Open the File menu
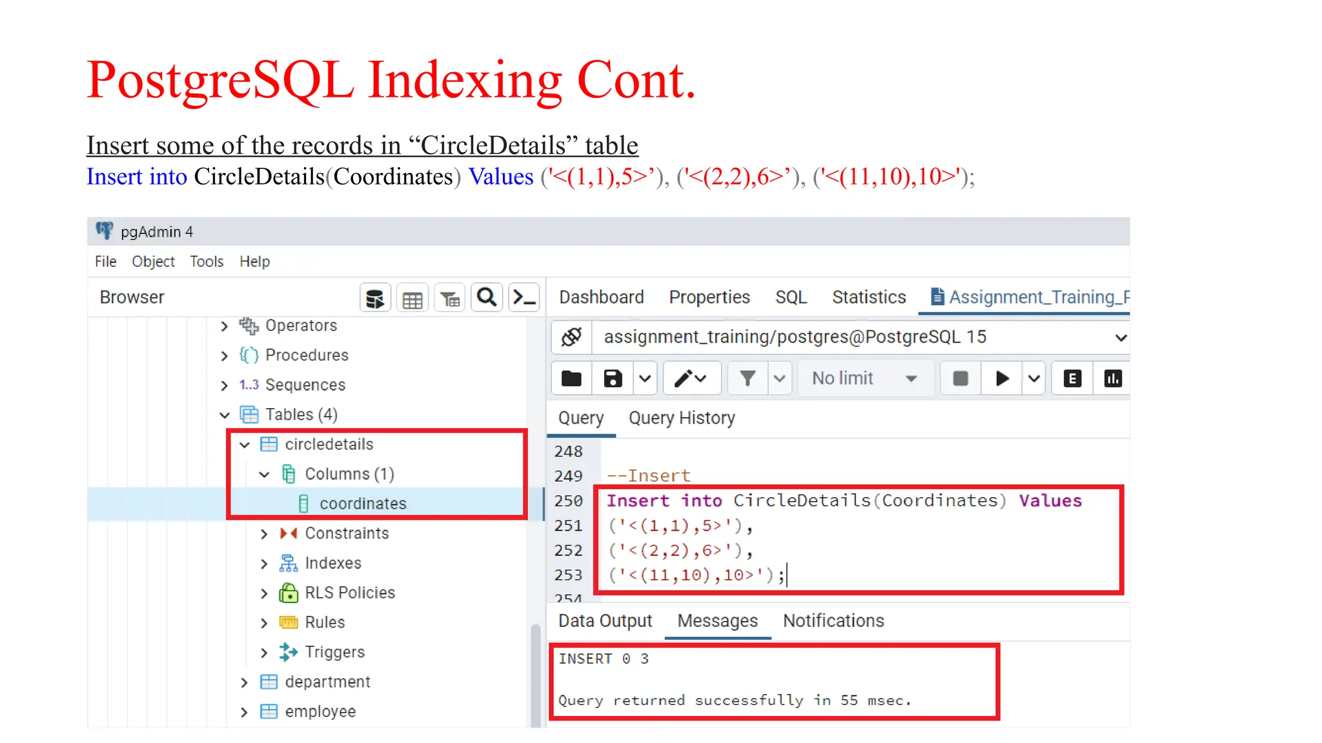1322x743 pixels. pyautogui.click(x=105, y=261)
